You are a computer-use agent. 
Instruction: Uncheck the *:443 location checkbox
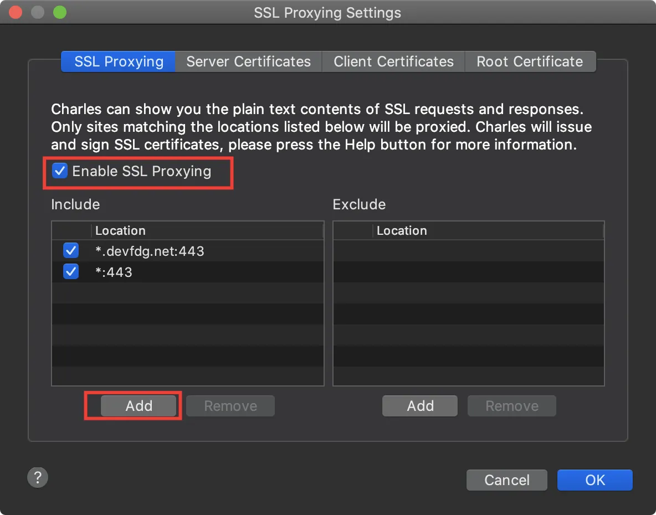(x=71, y=272)
